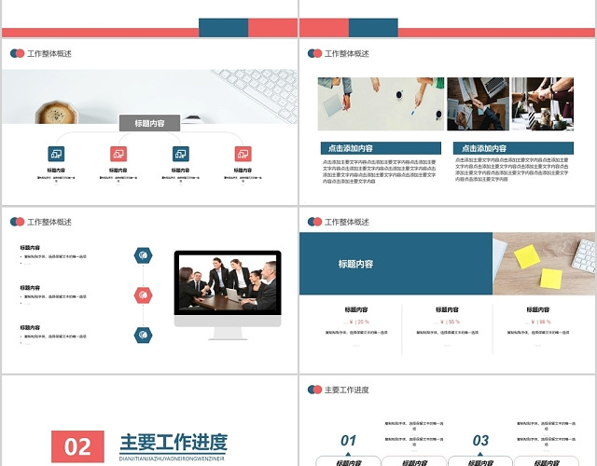Click the large blue title block beside the sticky notes
This screenshot has height=466, width=597.
point(396,264)
